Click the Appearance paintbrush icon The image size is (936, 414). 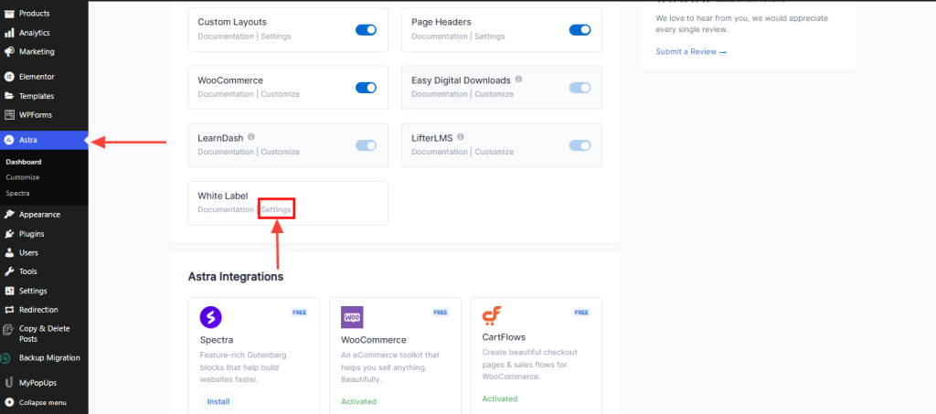click(9, 215)
